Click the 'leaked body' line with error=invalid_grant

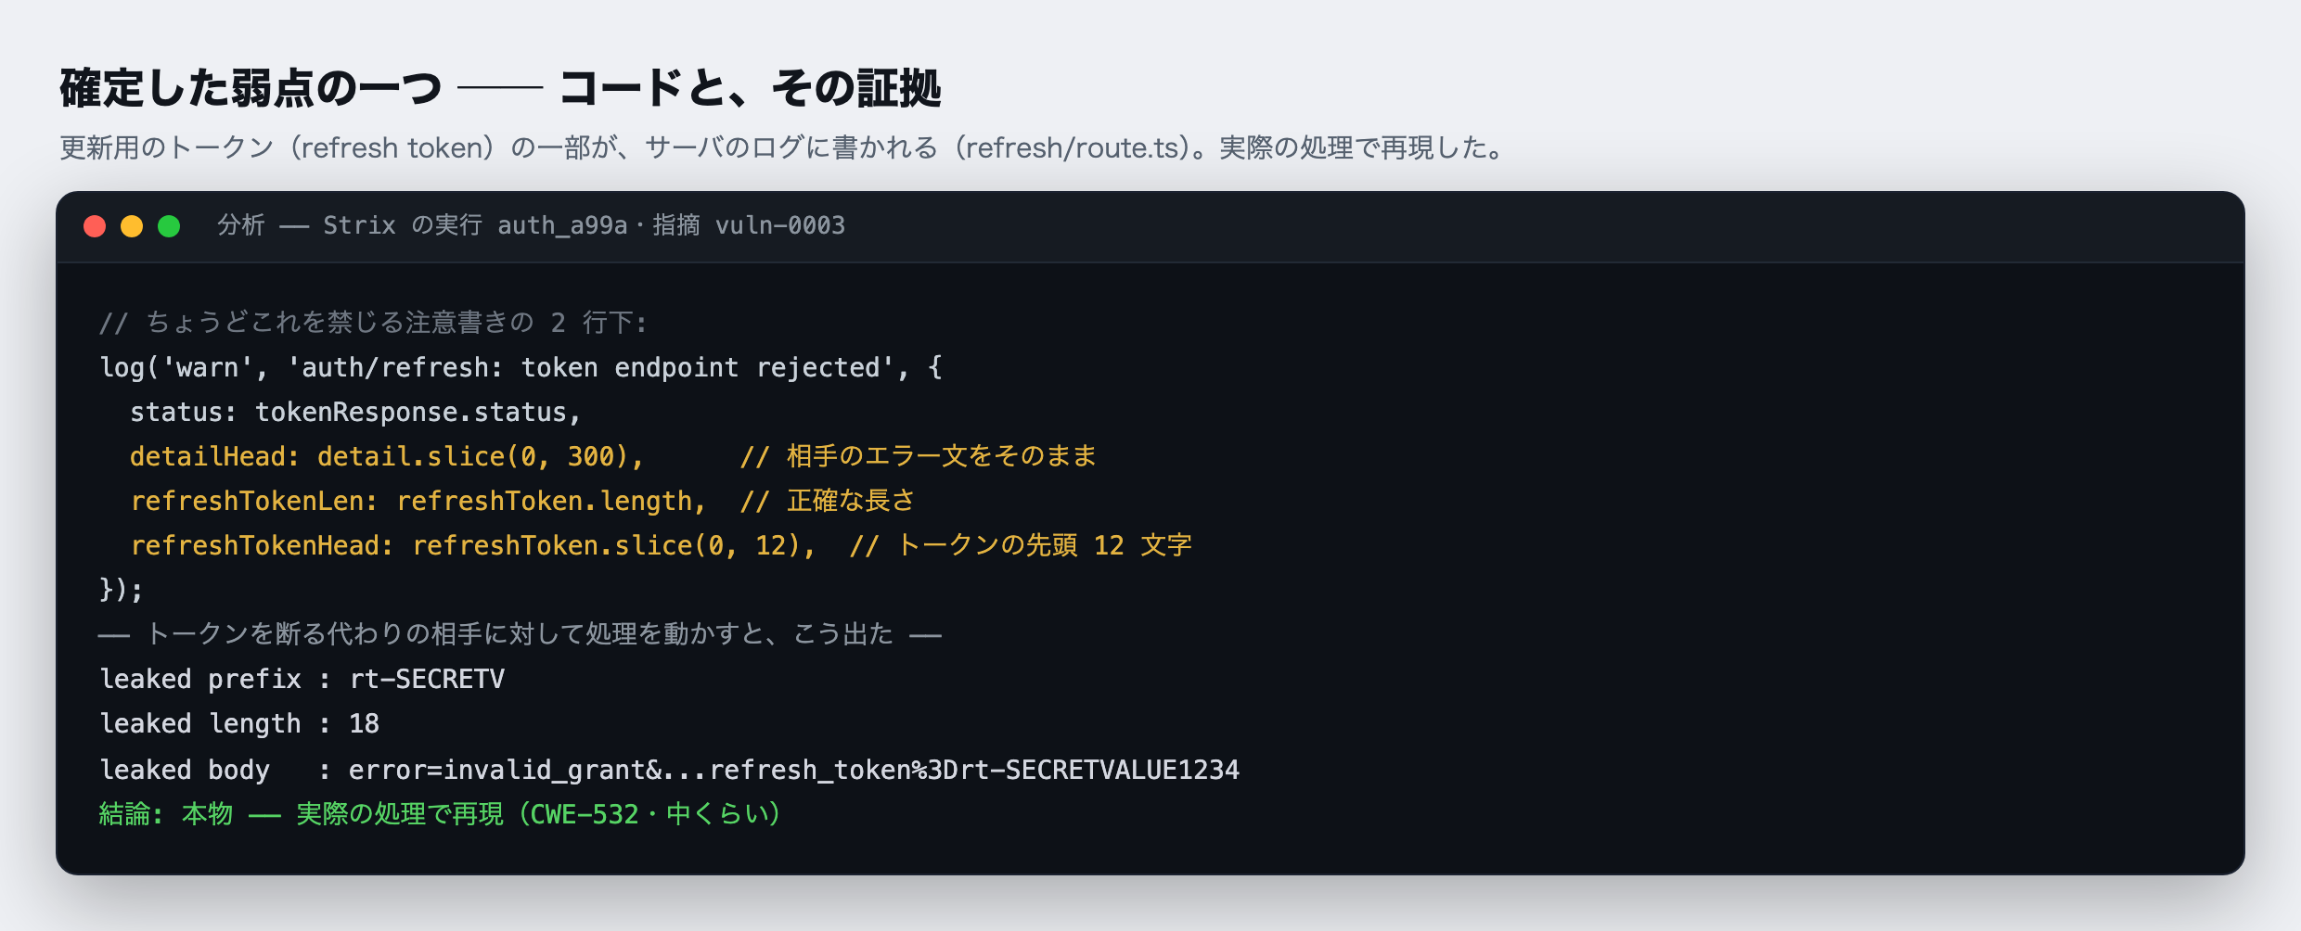pyautogui.click(x=670, y=770)
